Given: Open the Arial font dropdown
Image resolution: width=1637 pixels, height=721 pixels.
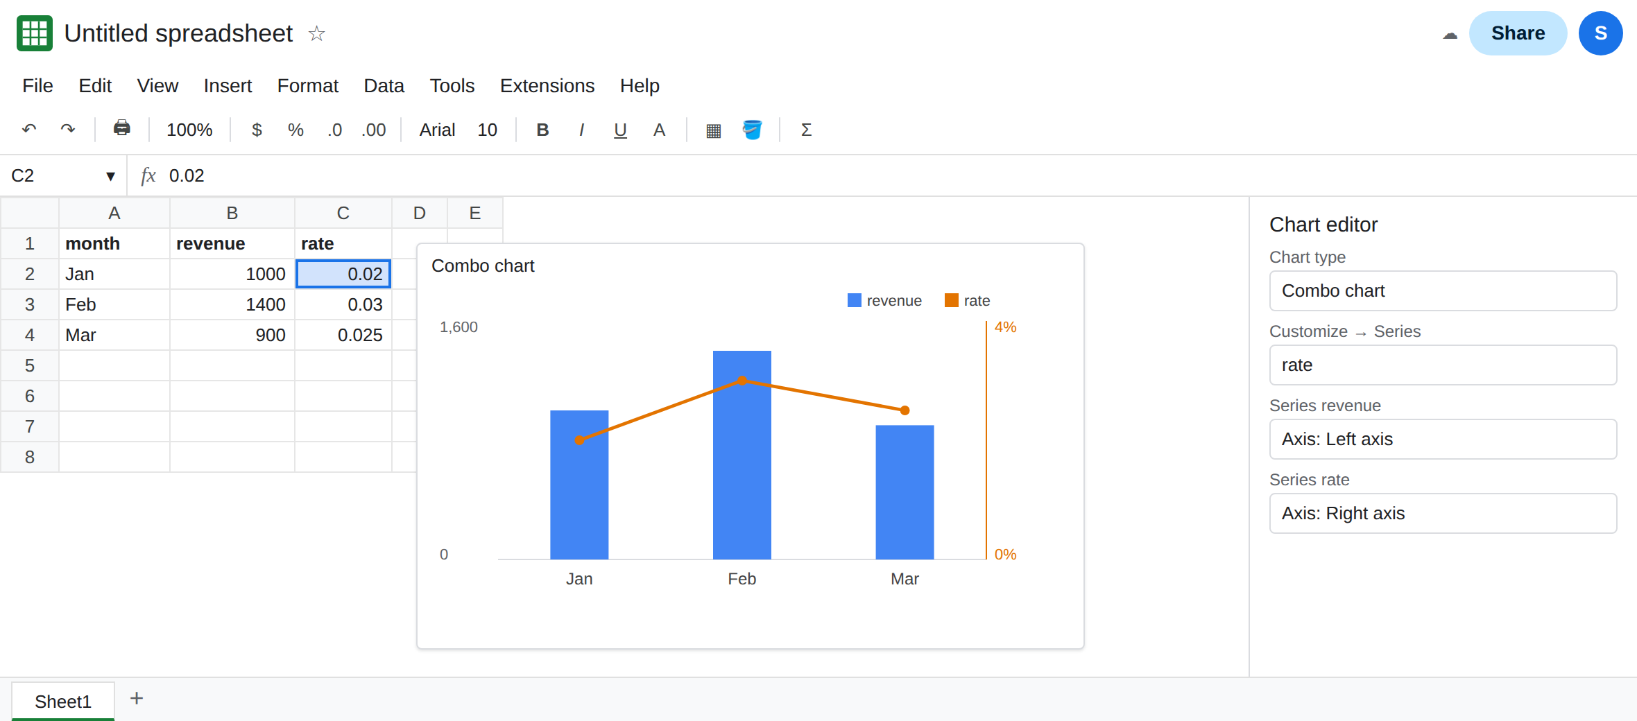Looking at the screenshot, I should (x=437, y=130).
